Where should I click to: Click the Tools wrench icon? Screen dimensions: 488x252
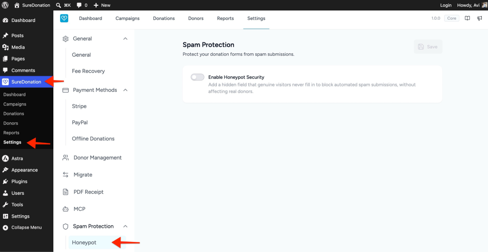(x=5, y=204)
